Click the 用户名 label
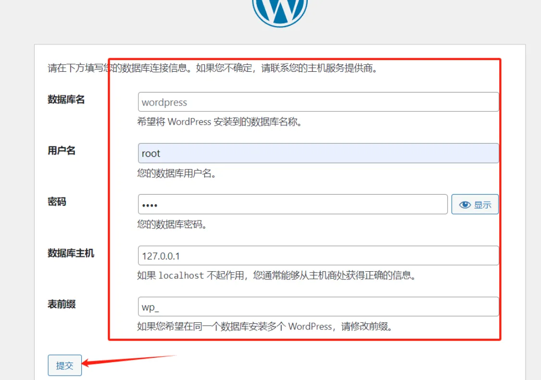The height and width of the screenshot is (380, 541). tap(62, 151)
